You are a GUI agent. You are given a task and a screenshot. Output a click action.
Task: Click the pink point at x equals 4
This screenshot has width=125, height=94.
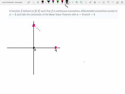(x=56, y=48)
